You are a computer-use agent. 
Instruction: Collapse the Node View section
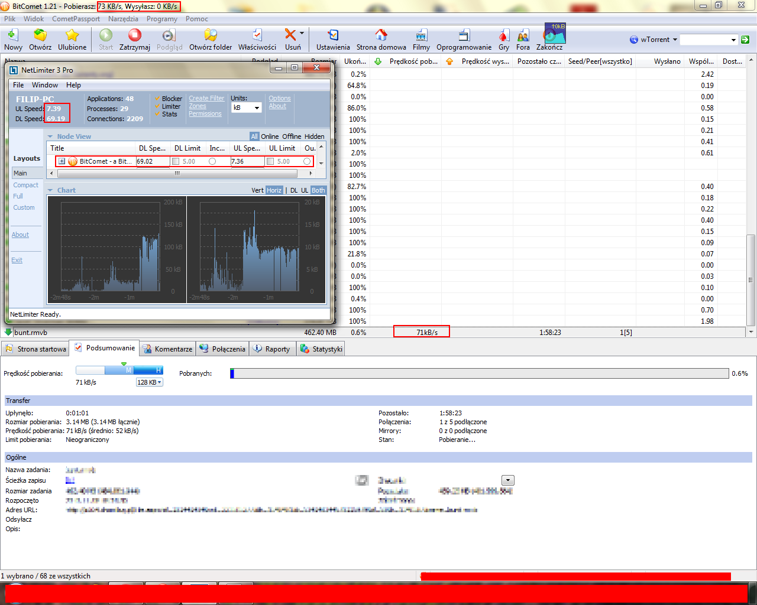(x=50, y=136)
